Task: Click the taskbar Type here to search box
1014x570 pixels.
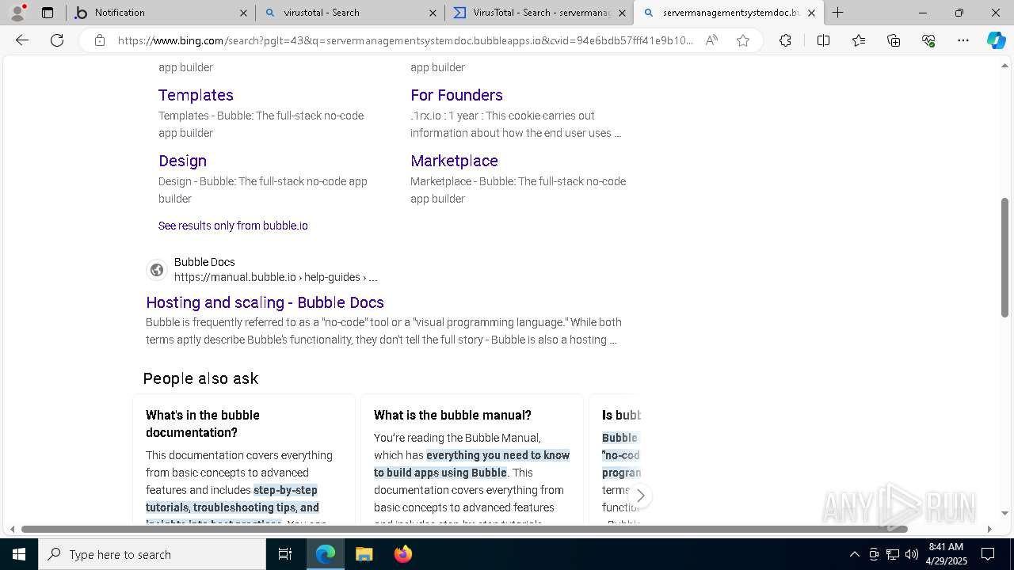Action: [152, 554]
